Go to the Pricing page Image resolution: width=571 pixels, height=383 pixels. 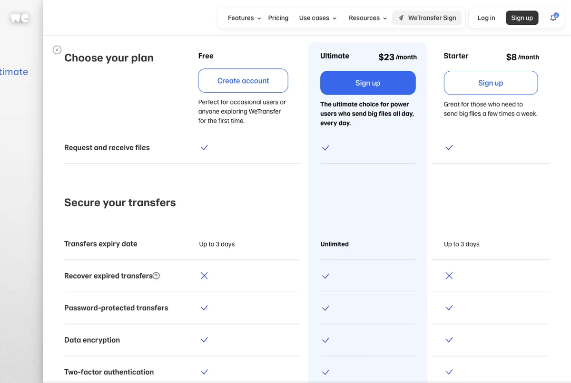(278, 18)
